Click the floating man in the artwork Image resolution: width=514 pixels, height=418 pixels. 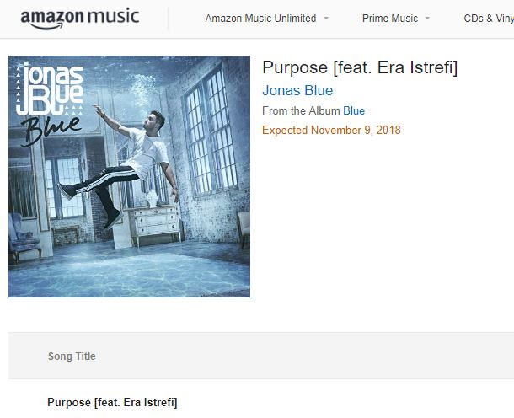tap(120, 167)
